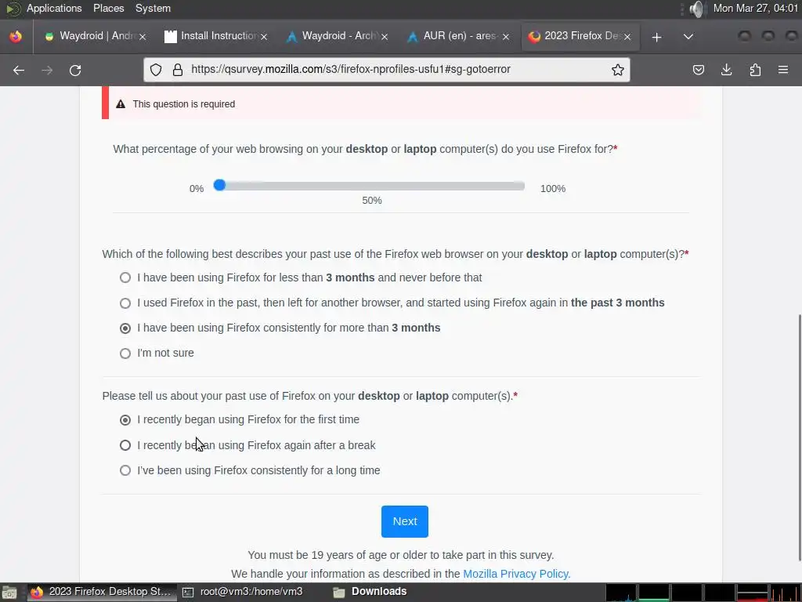Viewport: 802px width, 602px height.
Task: Select 'consistently for more than 3 months'
Action: 125,328
